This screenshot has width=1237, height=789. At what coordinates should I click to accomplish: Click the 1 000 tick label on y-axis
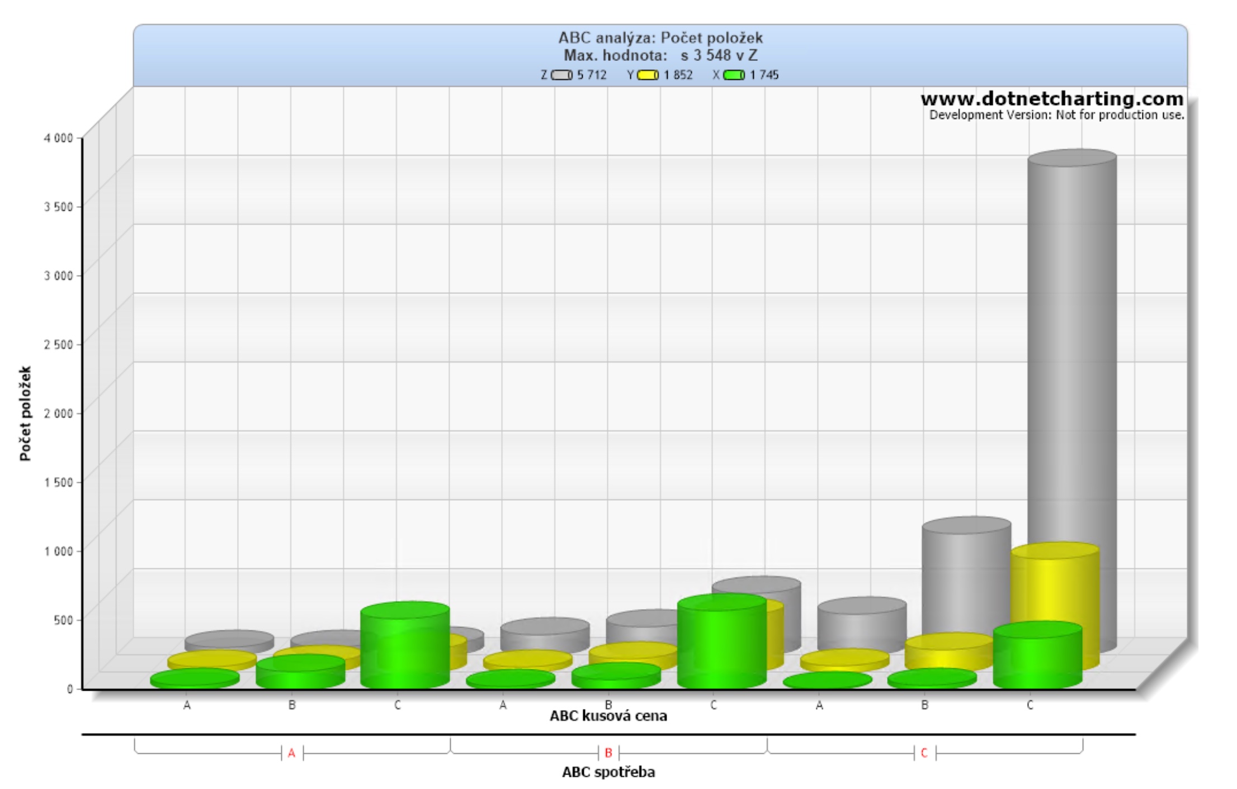pos(59,551)
